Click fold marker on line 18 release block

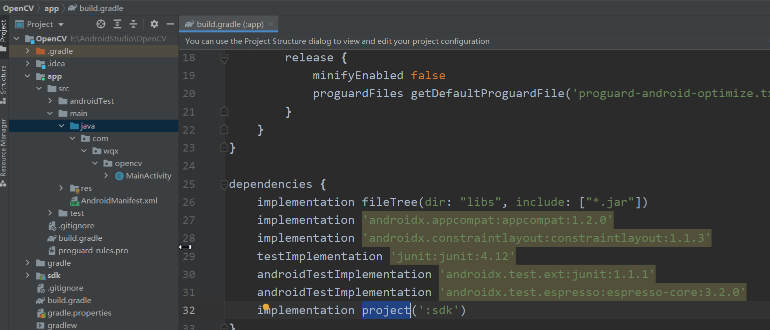click(x=224, y=58)
